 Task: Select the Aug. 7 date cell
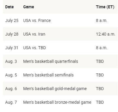point(11,102)
